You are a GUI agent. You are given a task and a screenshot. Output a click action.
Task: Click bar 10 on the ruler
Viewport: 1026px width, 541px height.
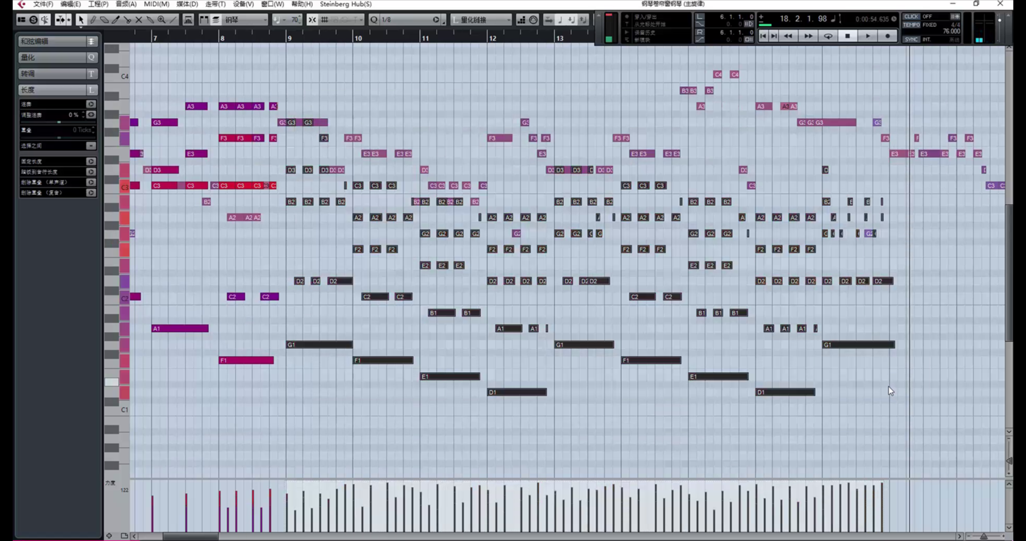tap(358, 38)
